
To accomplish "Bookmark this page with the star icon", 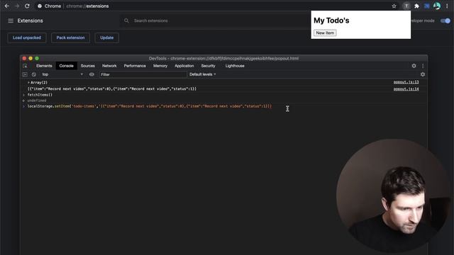I will 394,6.
